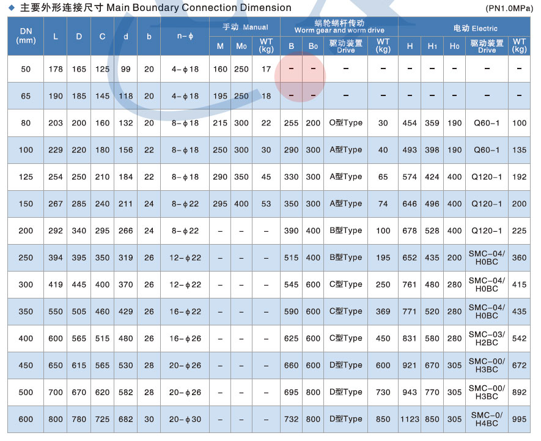Select the L value 229
The height and width of the screenshot is (441, 541).
56,150
